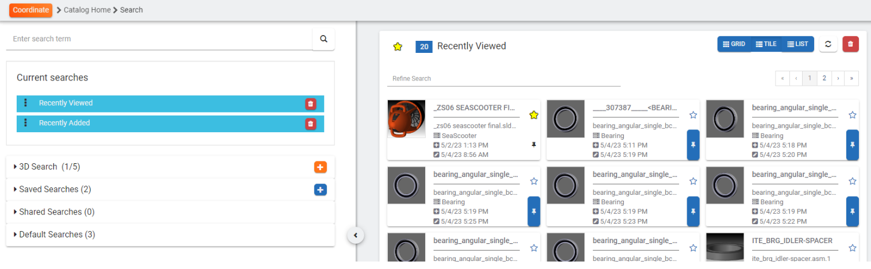Click the _zs06 seascooter final.sld... filename
The width and height of the screenshot is (871, 269).
(475, 126)
